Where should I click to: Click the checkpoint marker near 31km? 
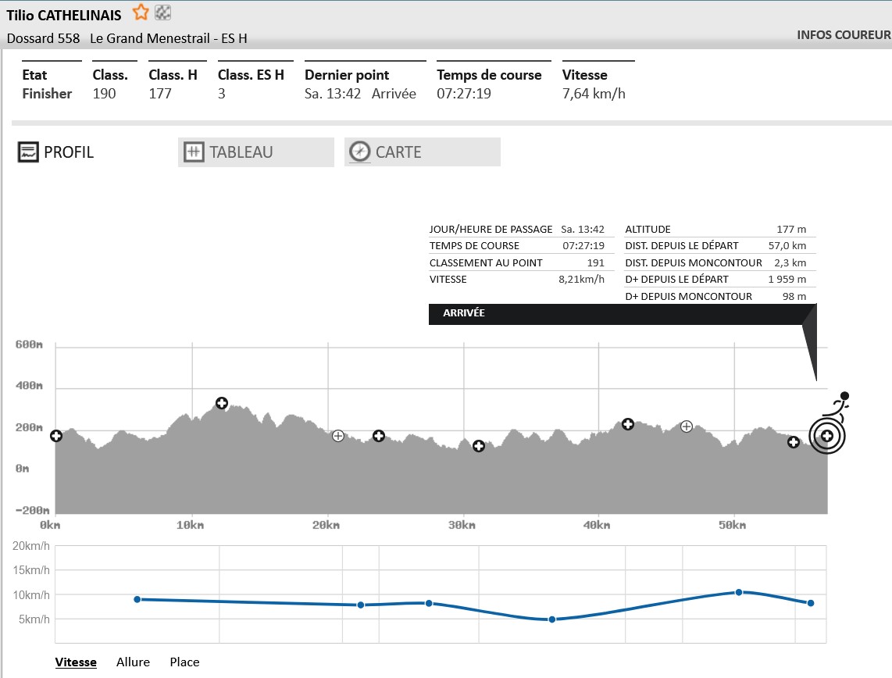[479, 446]
